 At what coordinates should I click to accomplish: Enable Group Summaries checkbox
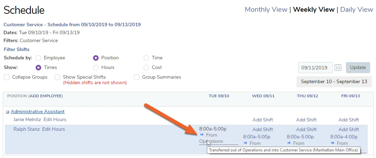click(137, 77)
